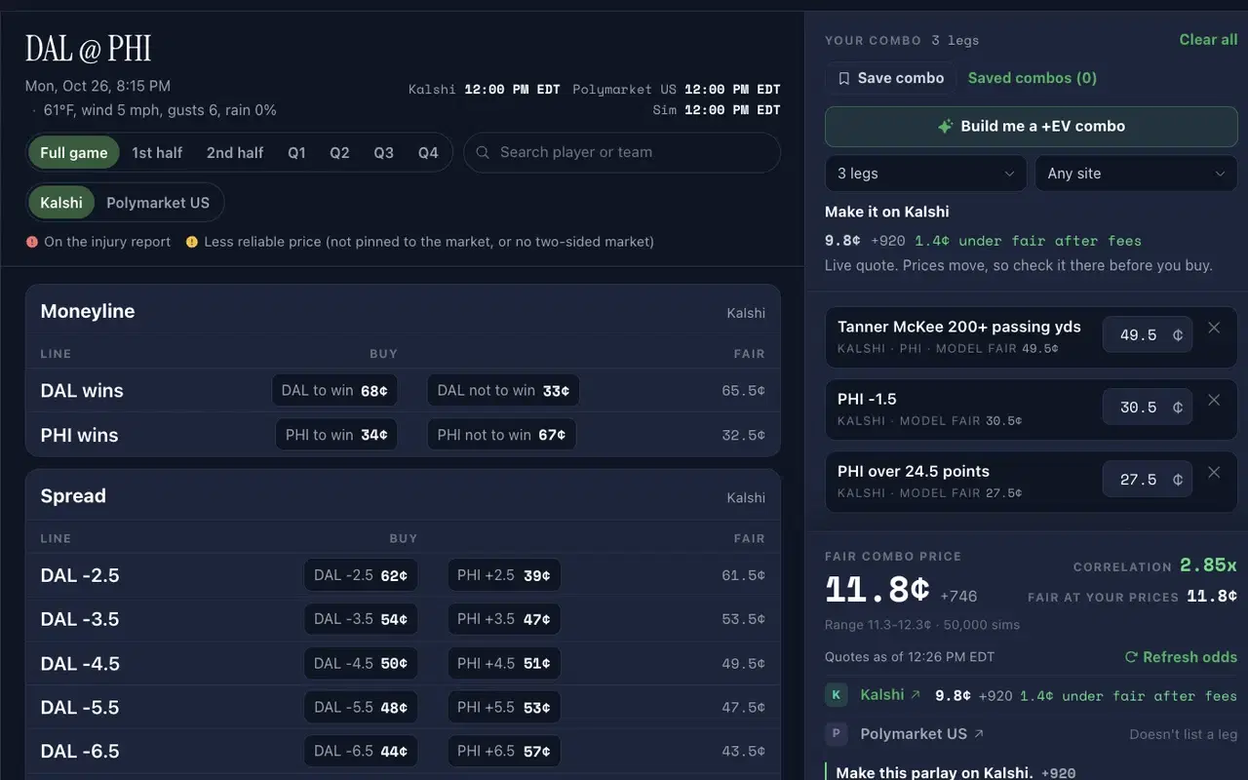Click the Refresh odds circular arrow icon

1131,657
